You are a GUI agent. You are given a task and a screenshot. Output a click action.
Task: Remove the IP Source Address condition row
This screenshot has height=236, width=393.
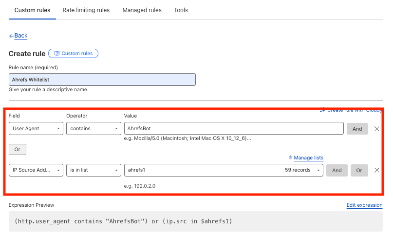tap(377, 170)
